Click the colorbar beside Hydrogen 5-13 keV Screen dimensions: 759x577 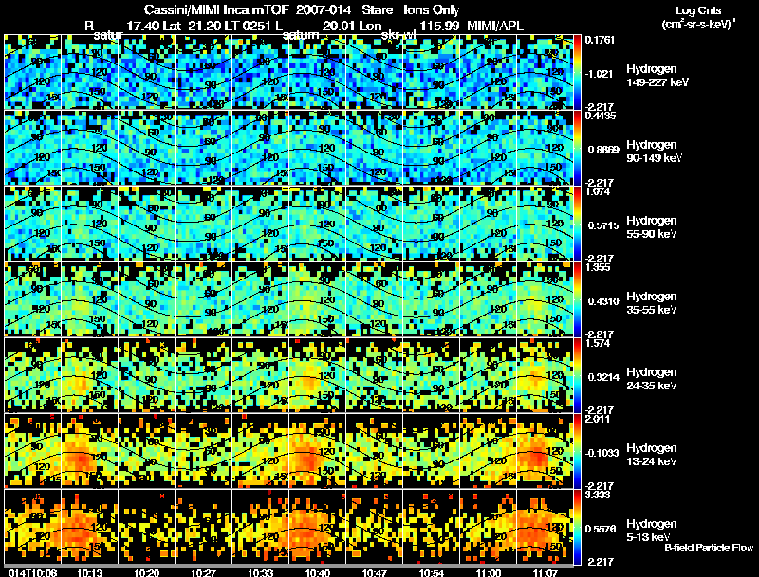click(577, 527)
